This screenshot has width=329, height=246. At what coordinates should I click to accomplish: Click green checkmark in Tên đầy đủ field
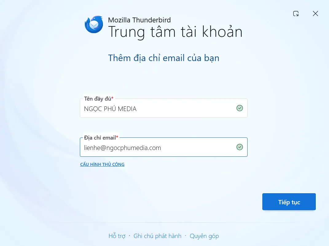click(x=240, y=108)
